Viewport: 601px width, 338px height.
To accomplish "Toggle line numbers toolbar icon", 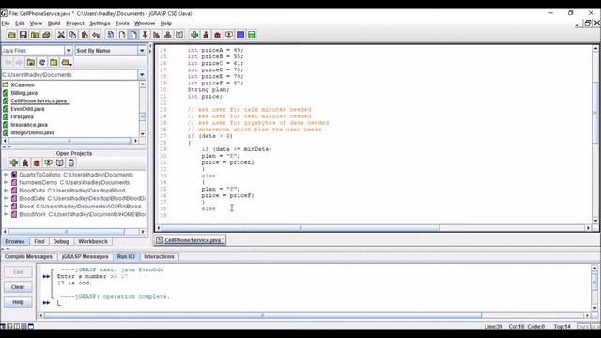I will (x=133, y=35).
